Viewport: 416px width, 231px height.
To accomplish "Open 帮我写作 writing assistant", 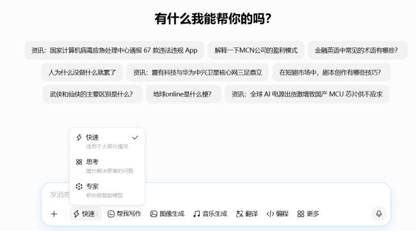I will tap(124, 214).
